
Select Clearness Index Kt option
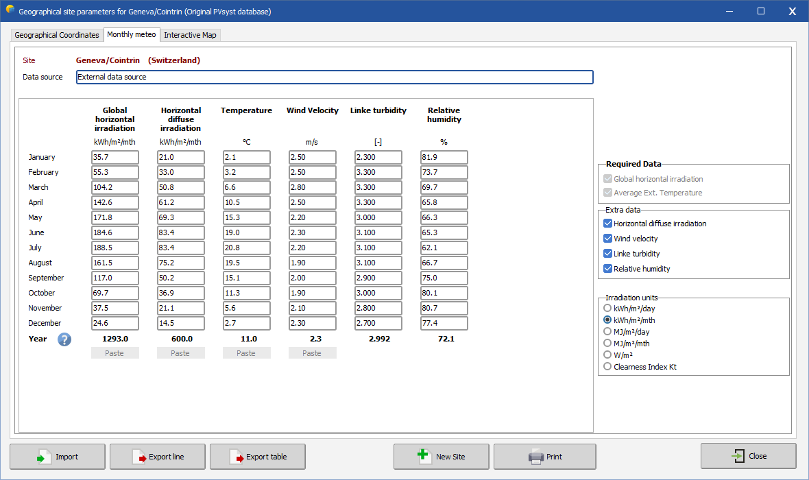pos(607,366)
